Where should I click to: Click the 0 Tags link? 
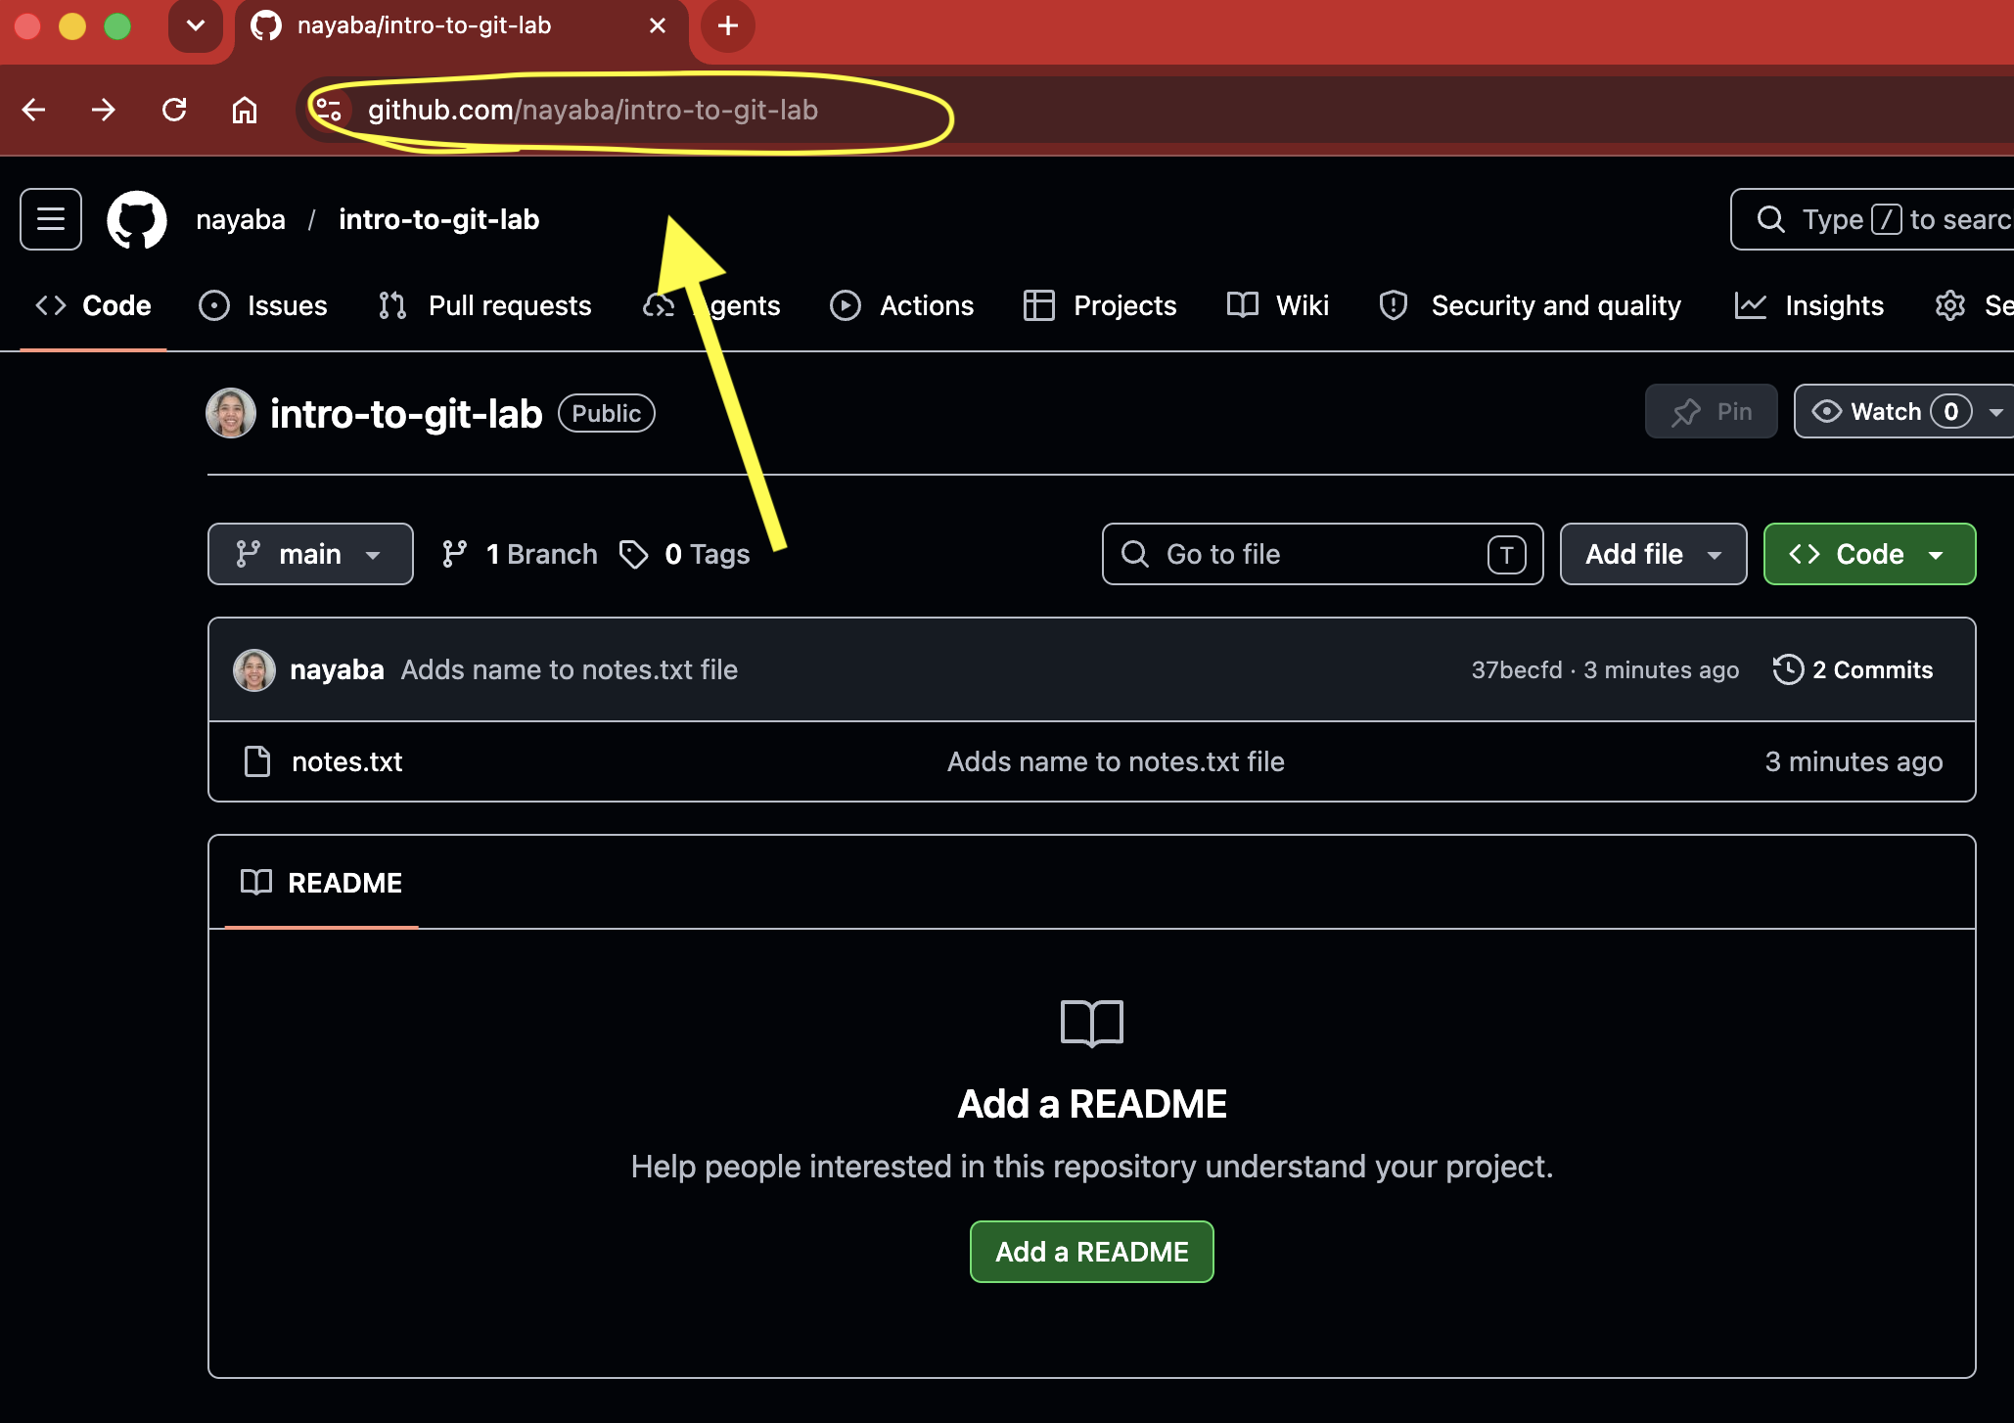[685, 554]
